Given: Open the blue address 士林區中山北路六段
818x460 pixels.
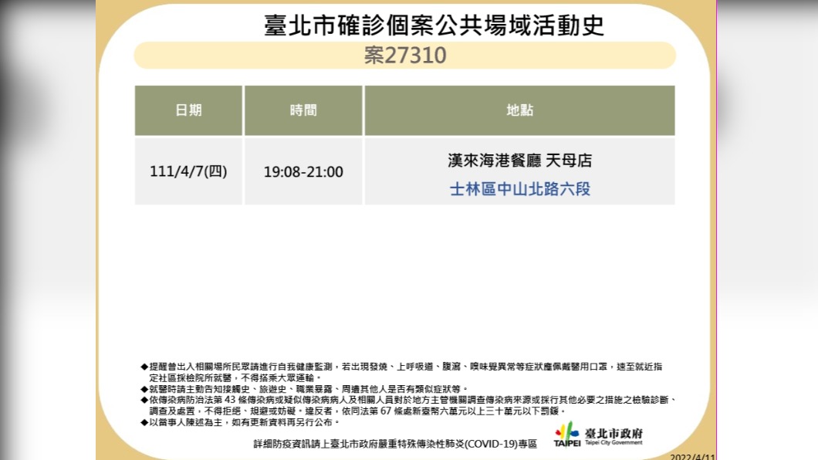Looking at the screenshot, I should tap(519, 189).
